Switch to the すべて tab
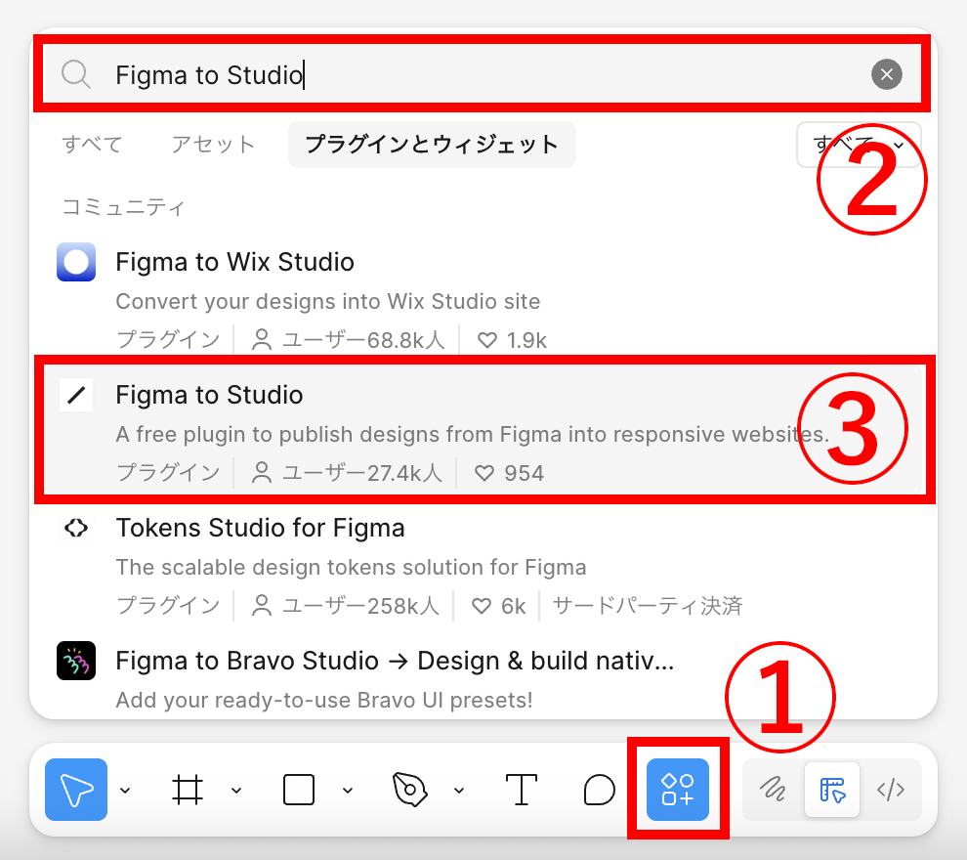Image resolution: width=967 pixels, height=860 pixels. (x=93, y=145)
